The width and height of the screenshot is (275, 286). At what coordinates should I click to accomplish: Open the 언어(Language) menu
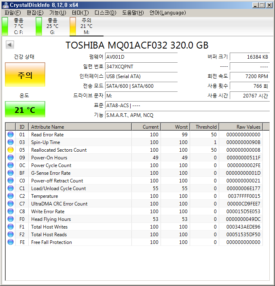(167, 13)
